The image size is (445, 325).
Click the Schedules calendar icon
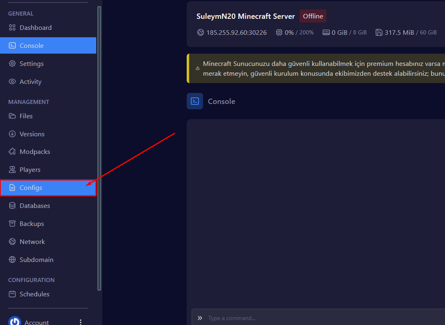point(12,294)
